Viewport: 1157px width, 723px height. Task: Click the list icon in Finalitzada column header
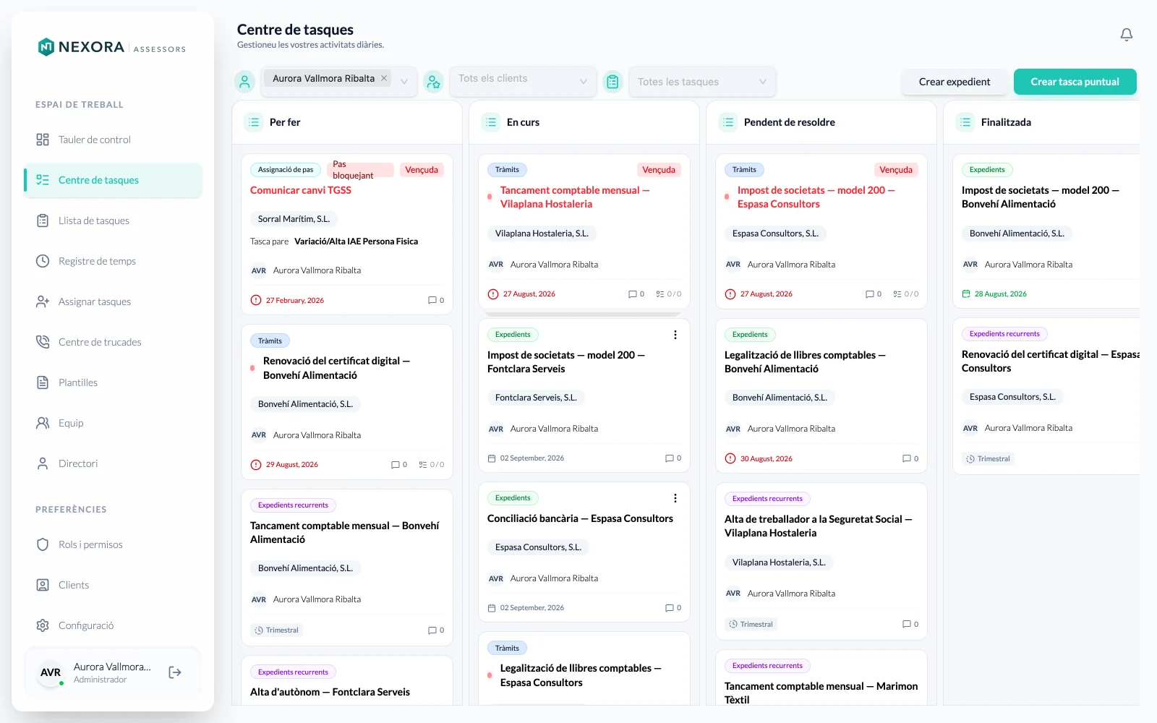coord(965,122)
